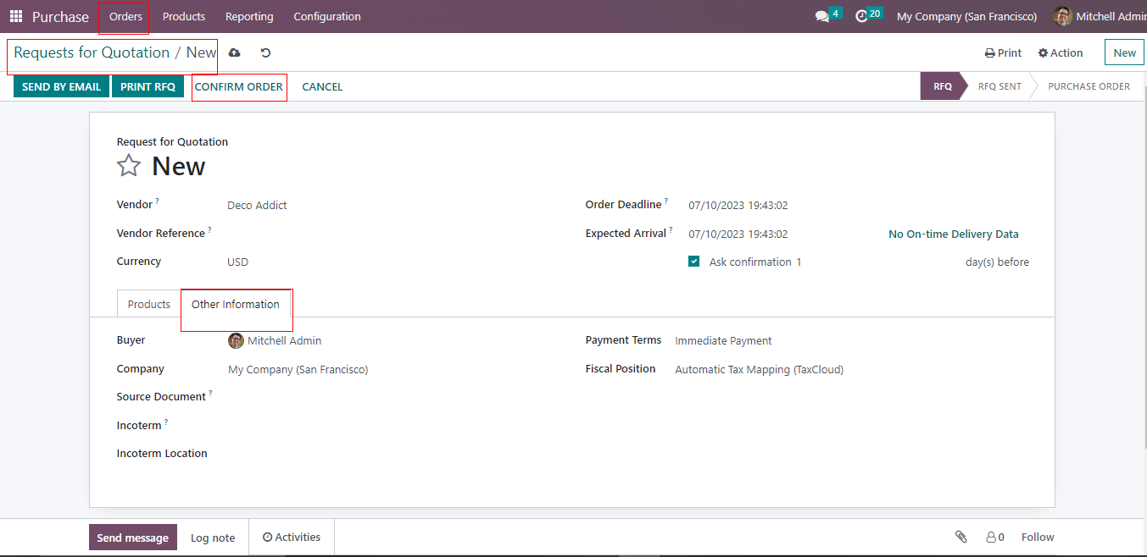Click the paperclip attachments icon
This screenshot has height=557, width=1147.
click(x=960, y=537)
